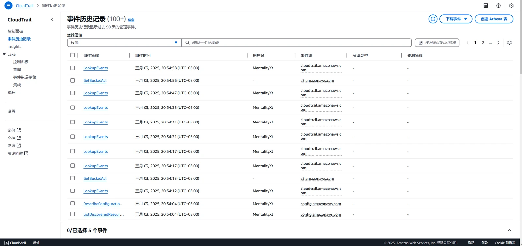
Task: Open the pagination ellipsis for more pages
Action: pos(490,43)
